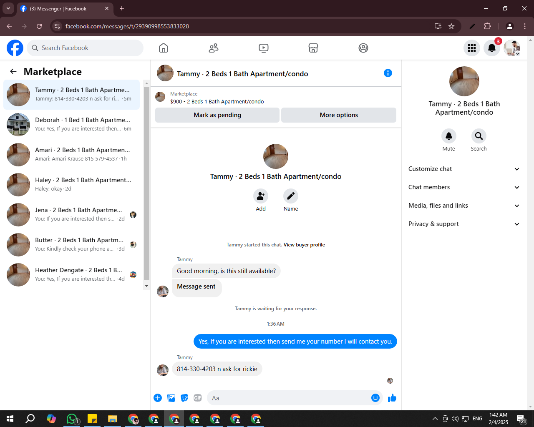
Task: Open the Facebook home logo
Action: (x=15, y=48)
